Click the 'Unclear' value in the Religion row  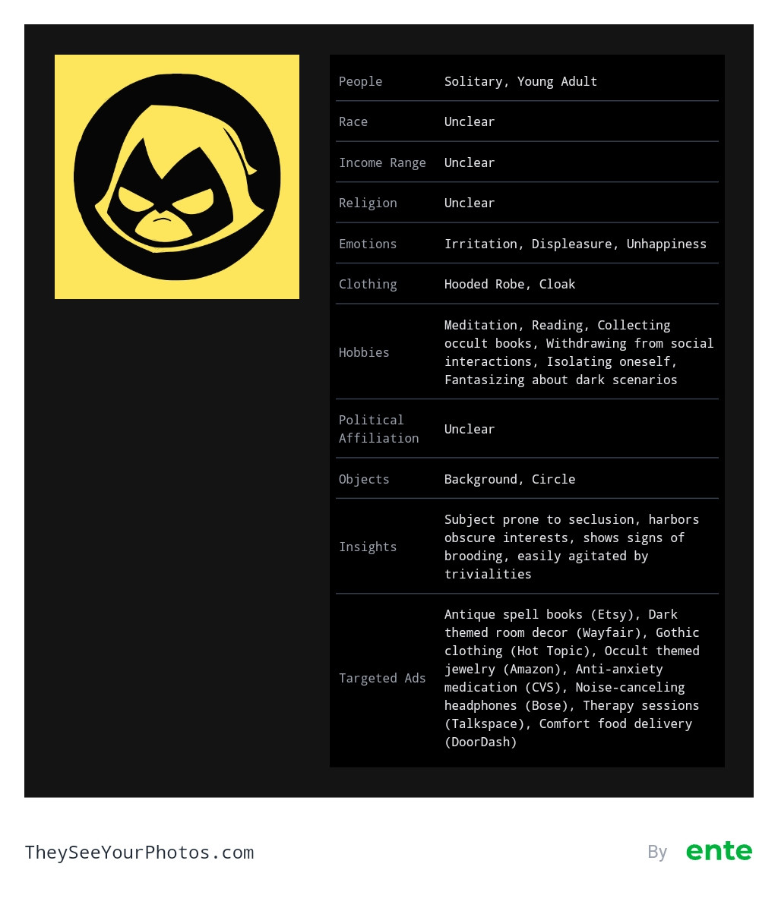click(470, 203)
